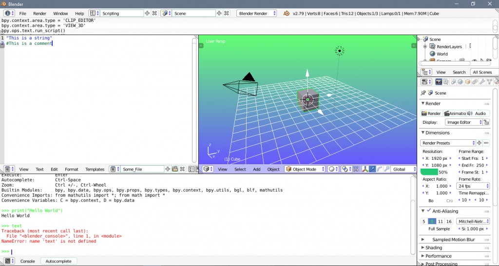
Task: Open the 24 fps frame rate dropdown
Action: pyautogui.click(x=473, y=186)
